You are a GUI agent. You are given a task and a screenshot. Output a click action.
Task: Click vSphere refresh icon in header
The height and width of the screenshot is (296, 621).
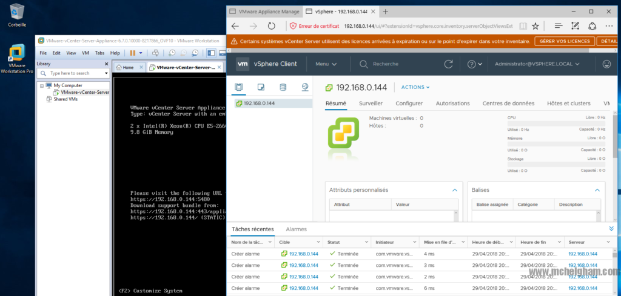(448, 64)
